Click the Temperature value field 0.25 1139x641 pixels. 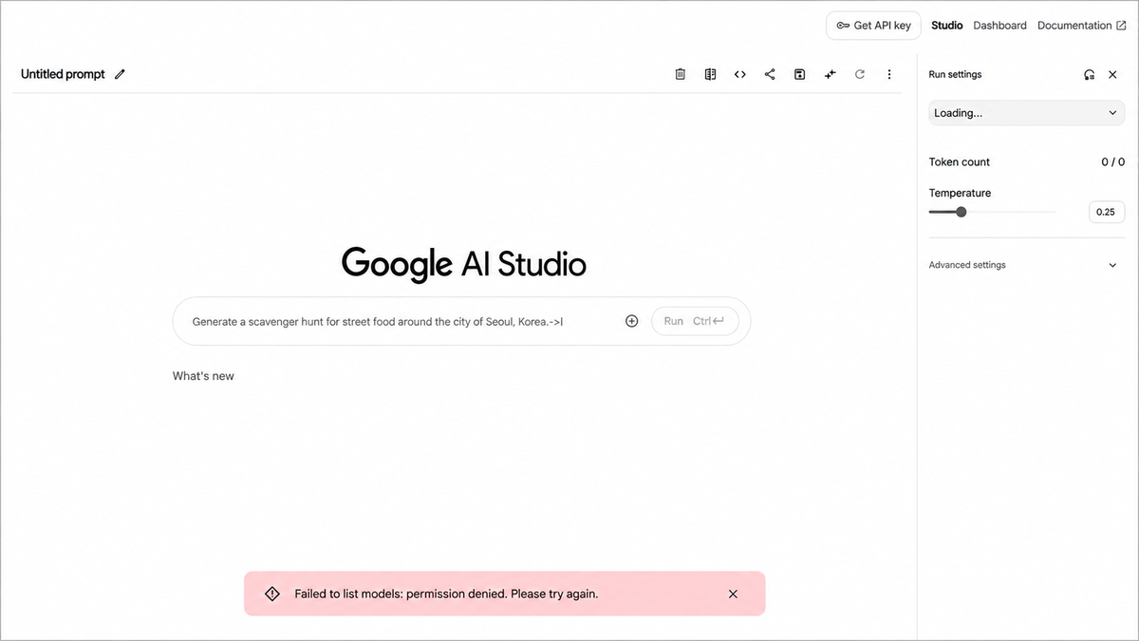coord(1106,212)
